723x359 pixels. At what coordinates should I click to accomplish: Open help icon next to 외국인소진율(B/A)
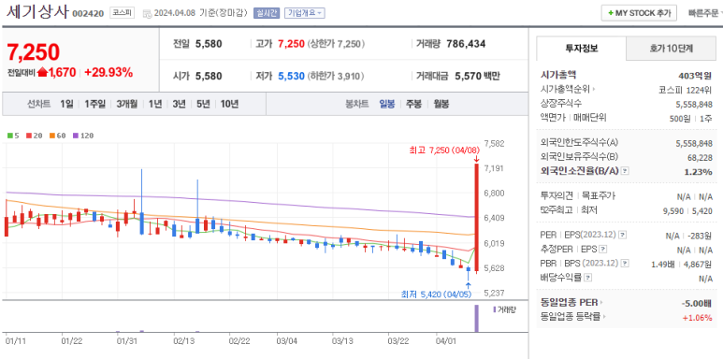[625, 171]
